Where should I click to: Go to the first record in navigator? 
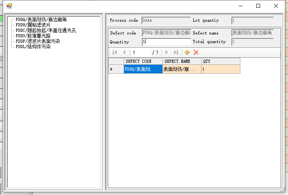pyautogui.click(x=115, y=52)
